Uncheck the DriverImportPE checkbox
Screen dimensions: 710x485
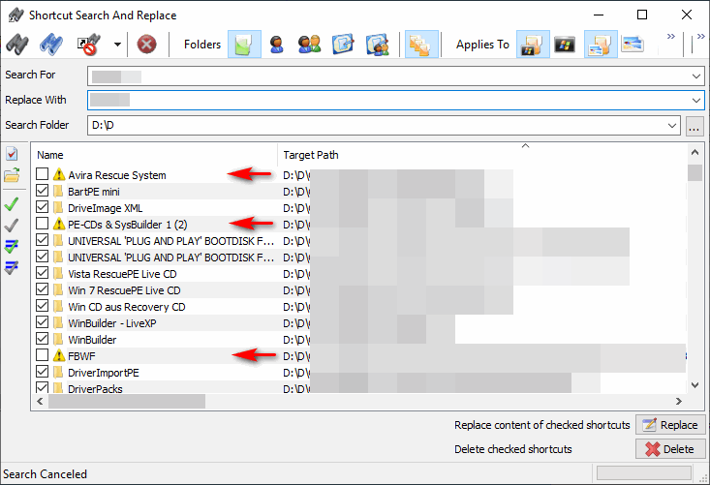tap(42, 372)
